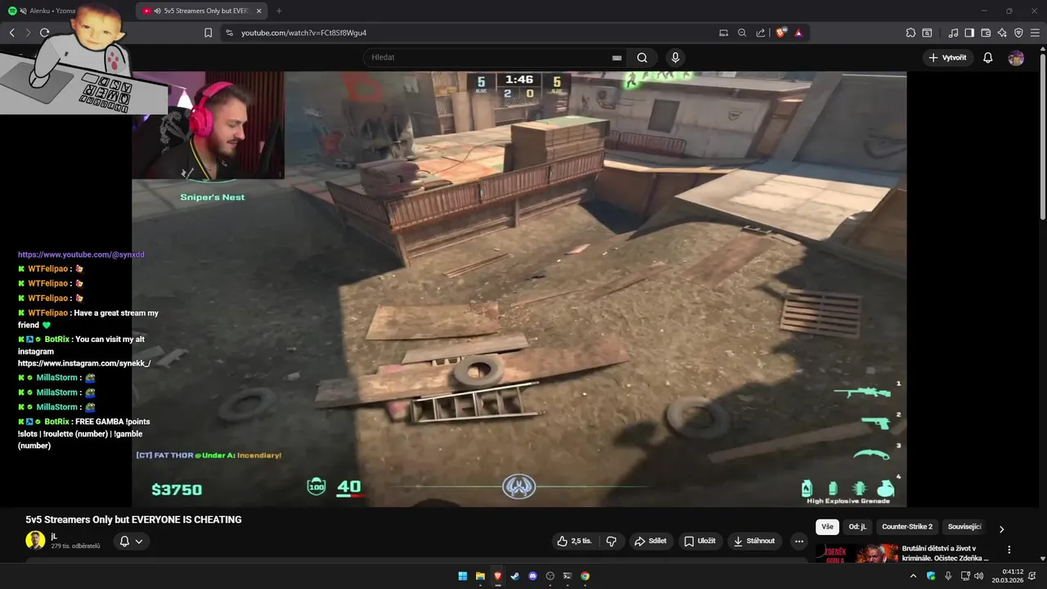This screenshot has width=1047, height=589.
Task: Click the Uložit save button
Action: [699, 541]
